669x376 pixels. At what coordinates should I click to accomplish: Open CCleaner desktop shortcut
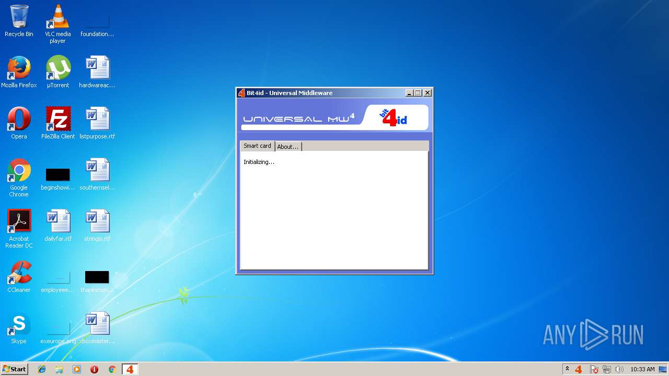pyautogui.click(x=19, y=277)
